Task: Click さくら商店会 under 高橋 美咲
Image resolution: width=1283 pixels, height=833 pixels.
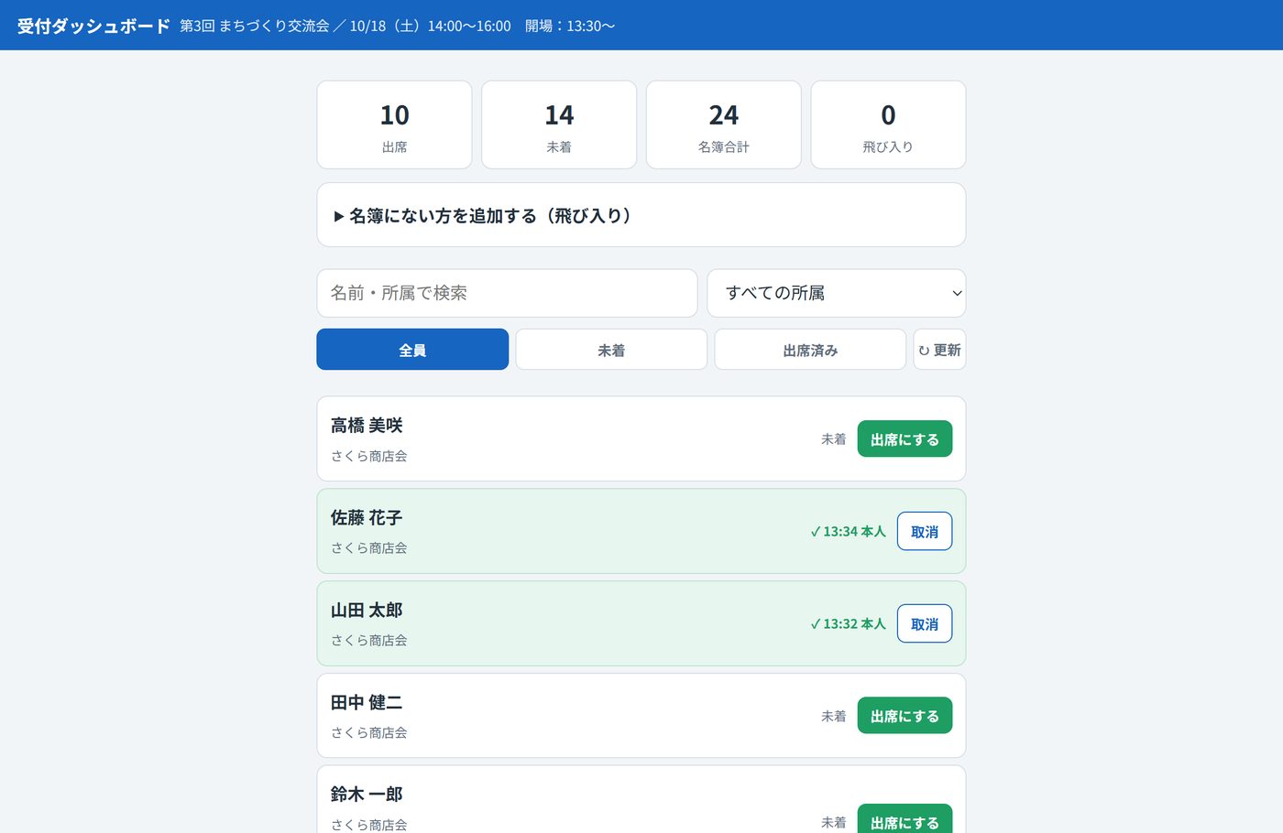Action: tap(369, 456)
